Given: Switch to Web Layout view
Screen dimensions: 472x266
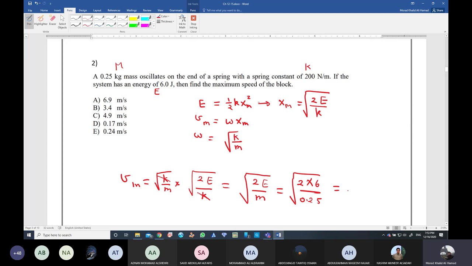Looking at the screenshot, I should [x=404, y=228].
